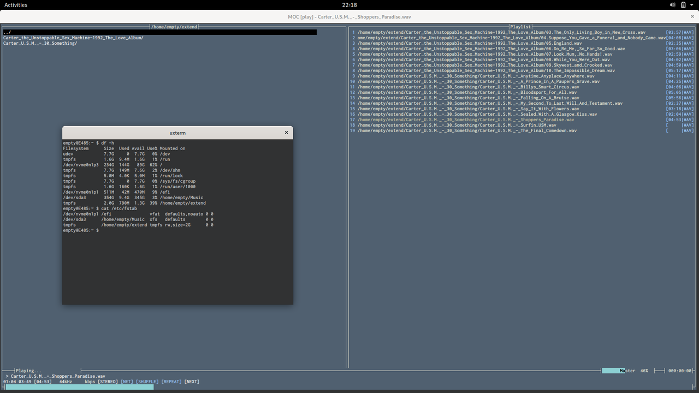Click the now playing title Carter_U.S.M._-_Shoppers_Paradise.wav
The width and height of the screenshot is (699, 393).
click(x=58, y=376)
